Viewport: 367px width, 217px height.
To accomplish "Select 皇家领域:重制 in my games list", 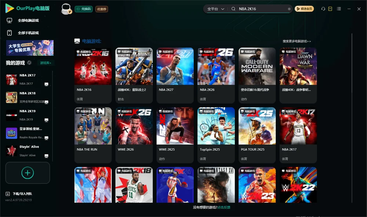I will point(28,133).
